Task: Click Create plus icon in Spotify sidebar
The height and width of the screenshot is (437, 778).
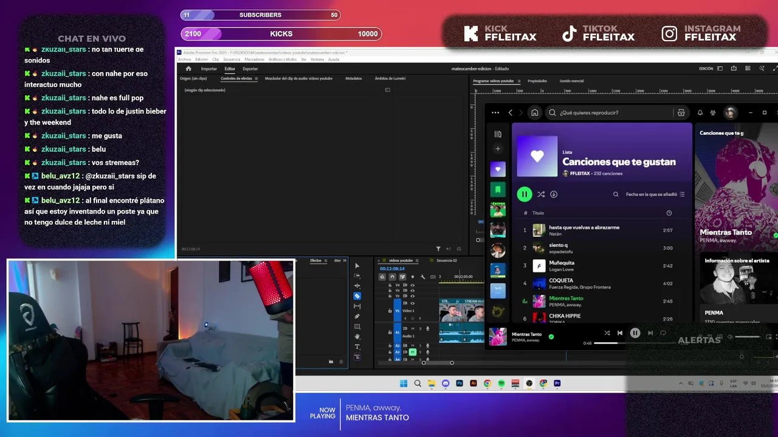Action: pos(498,149)
